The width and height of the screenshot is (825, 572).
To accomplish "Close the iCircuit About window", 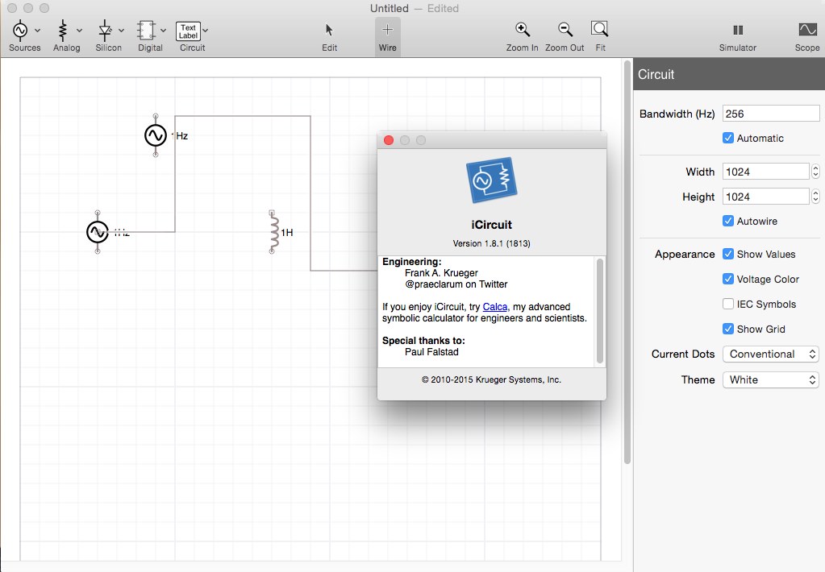I will (389, 140).
